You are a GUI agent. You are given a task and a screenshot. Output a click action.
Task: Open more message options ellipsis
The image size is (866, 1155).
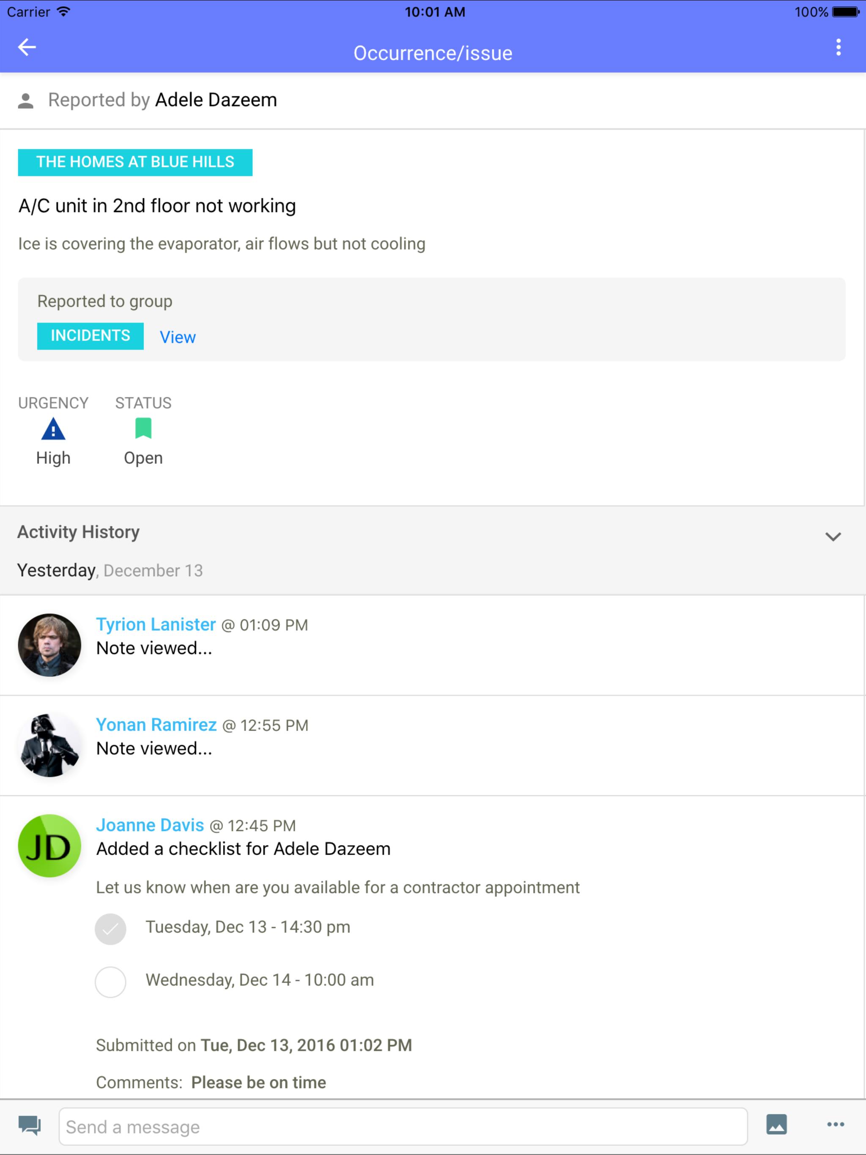[835, 1125]
